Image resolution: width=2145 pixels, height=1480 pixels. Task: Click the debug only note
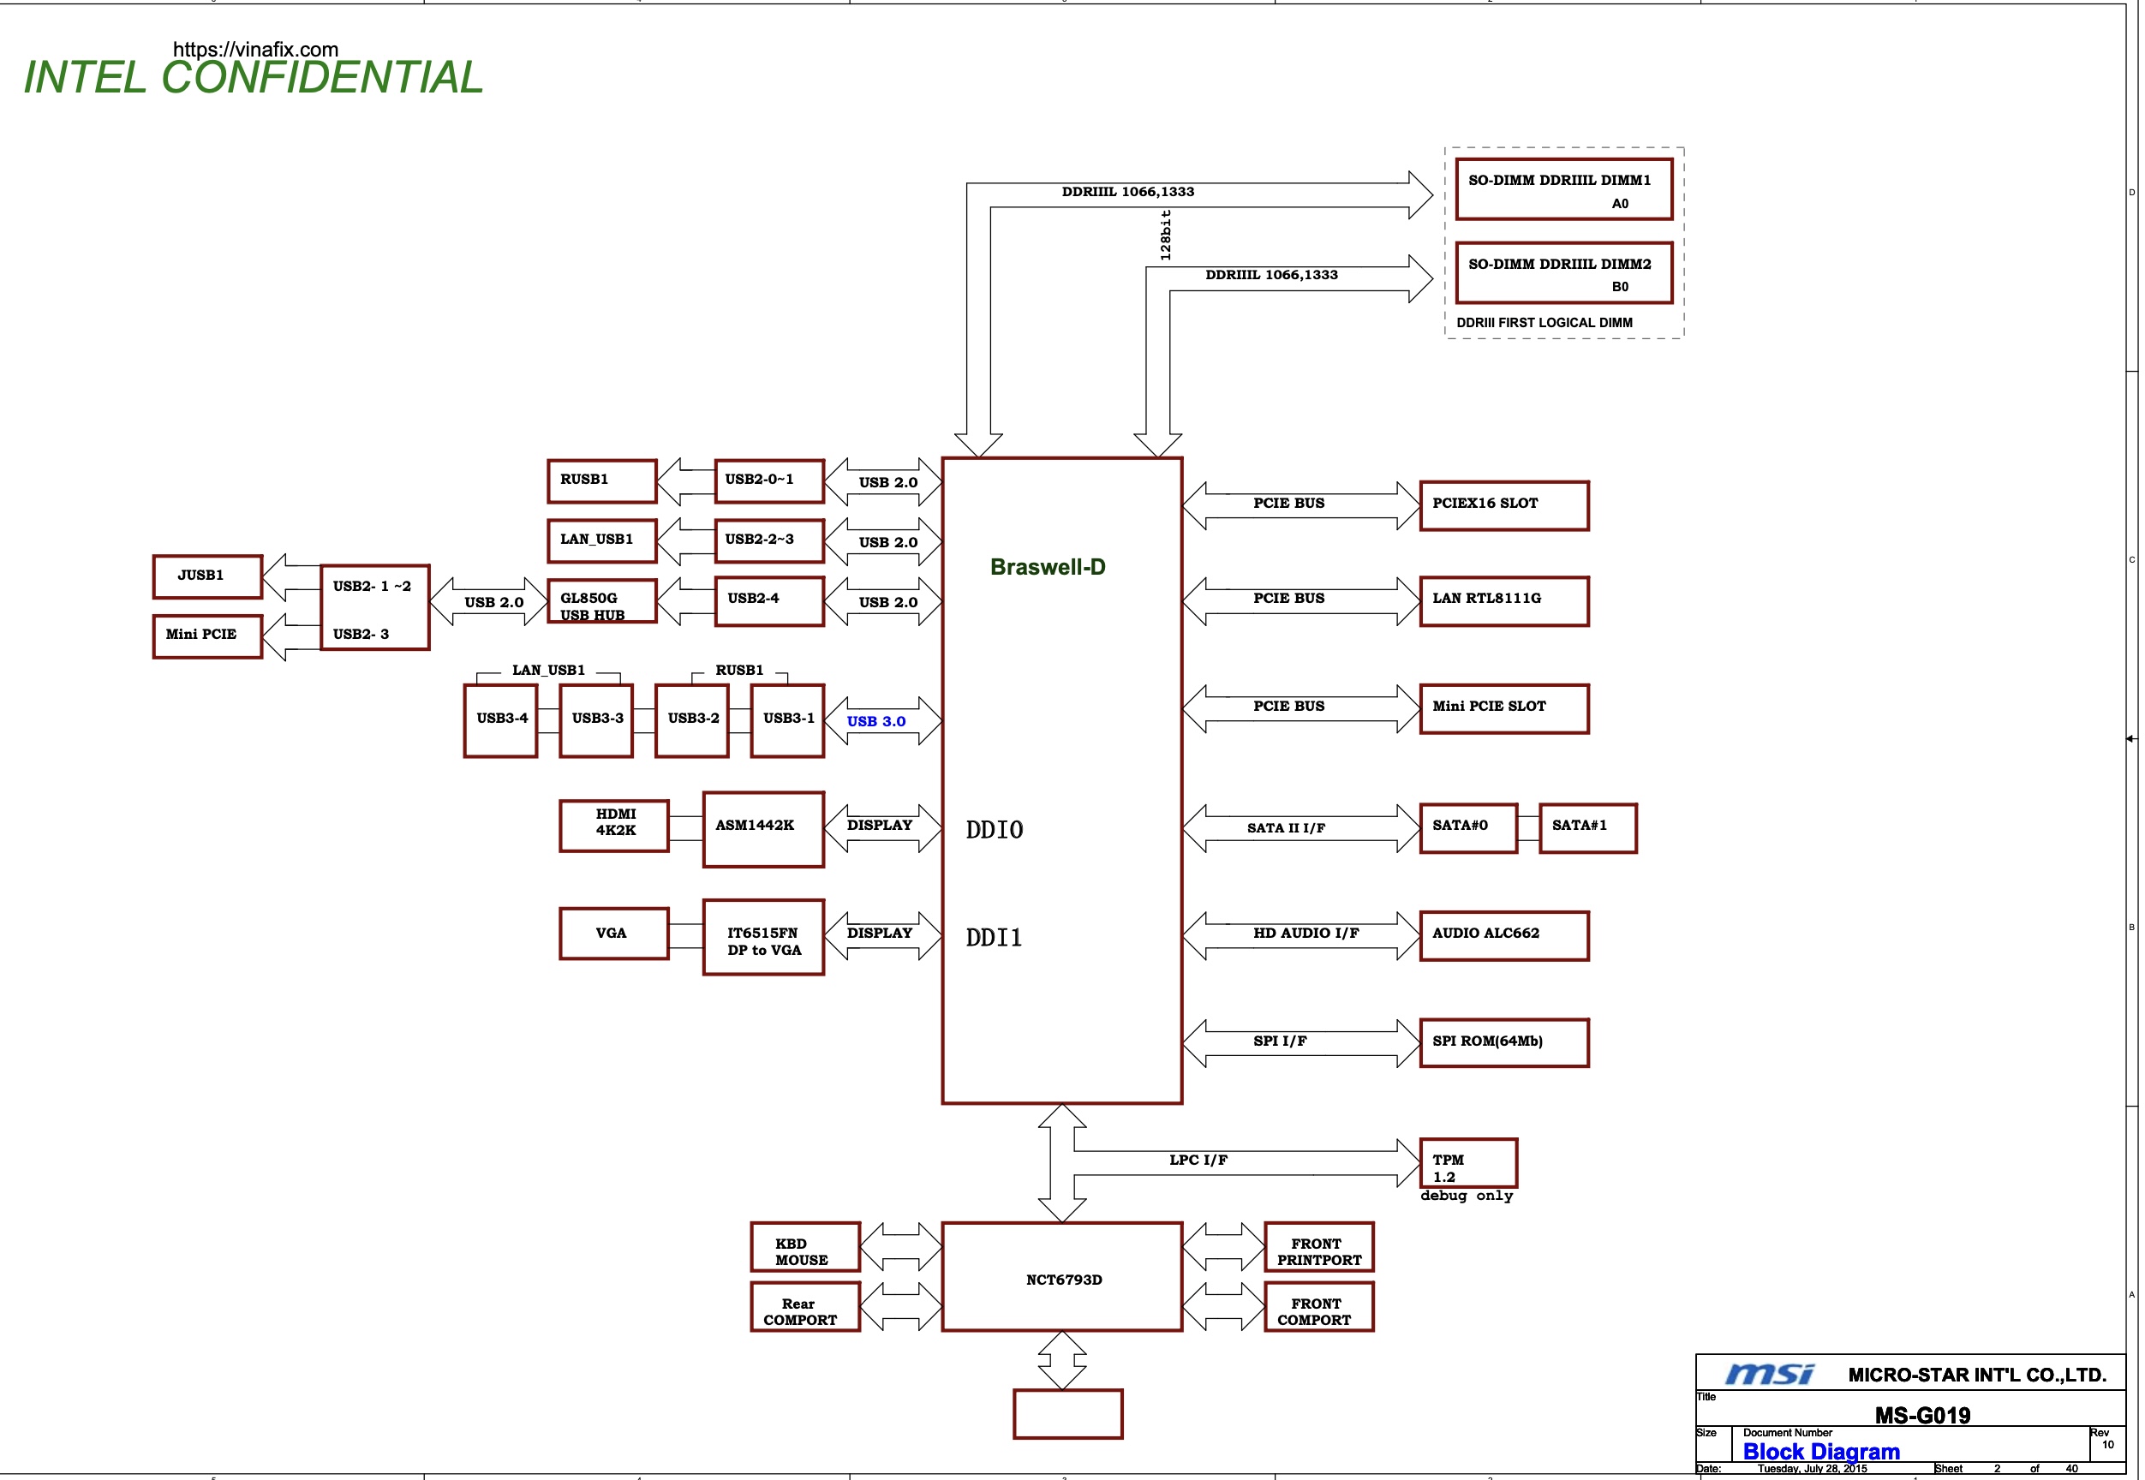tap(1467, 1197)
